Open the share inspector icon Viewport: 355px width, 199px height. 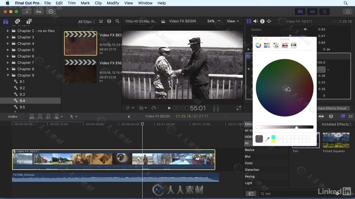pos(269,21)
